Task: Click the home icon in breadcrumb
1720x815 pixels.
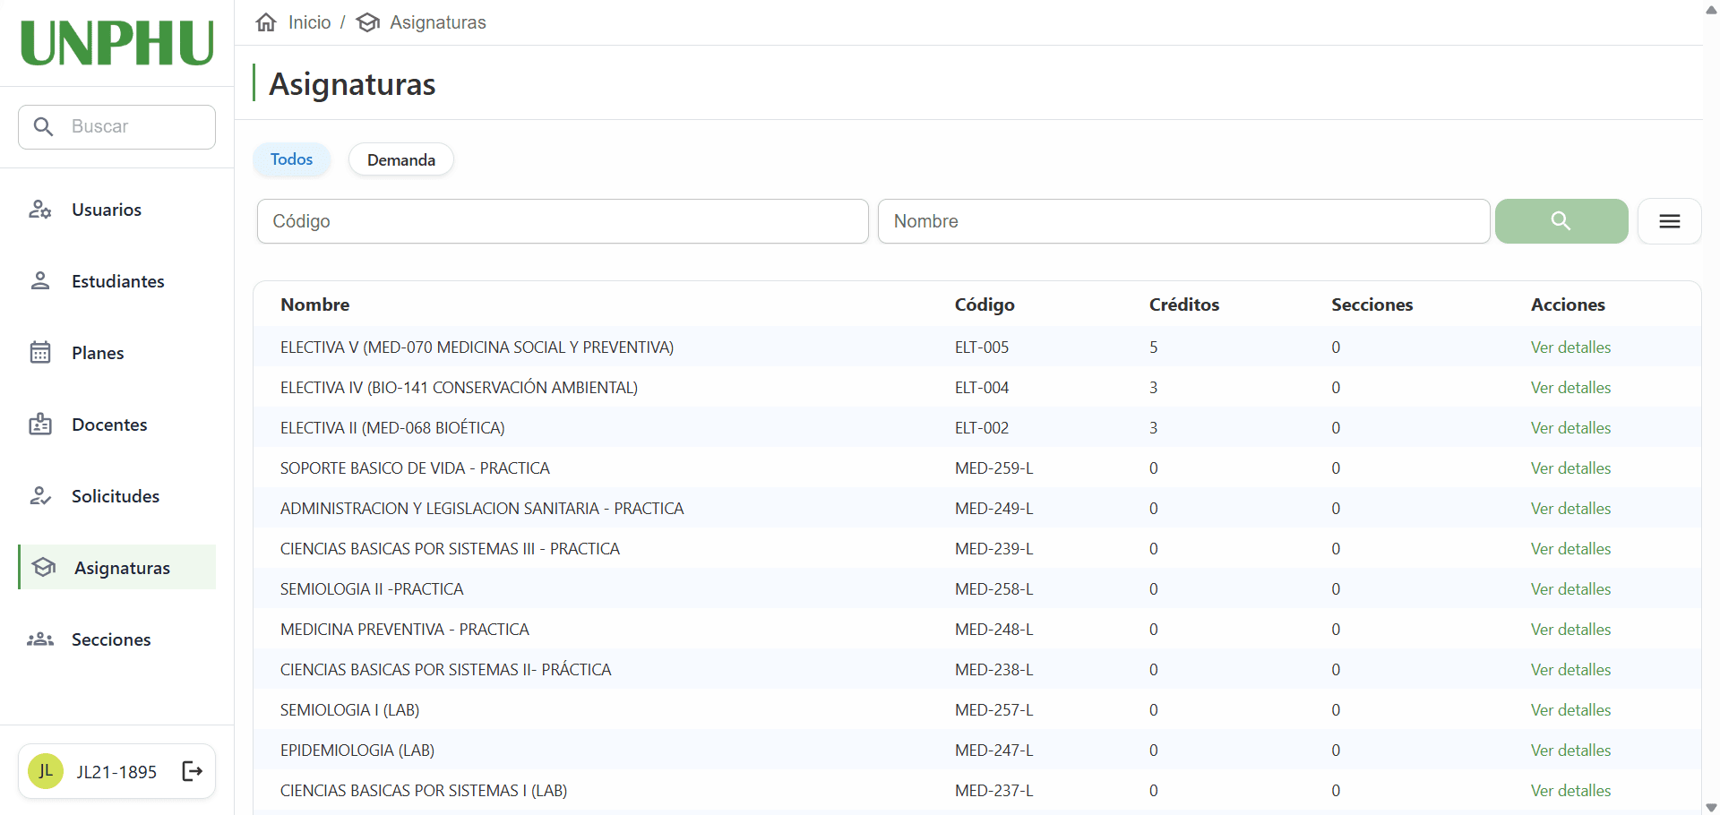Action: coord(266,22)
